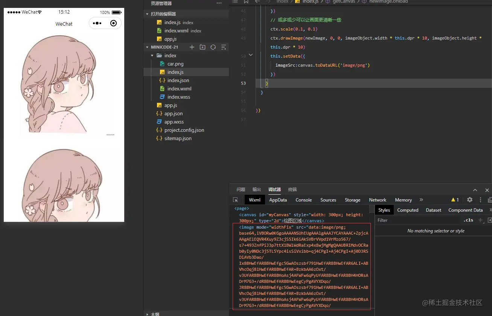Click the new folder icon in explorer

pos(203,47)
